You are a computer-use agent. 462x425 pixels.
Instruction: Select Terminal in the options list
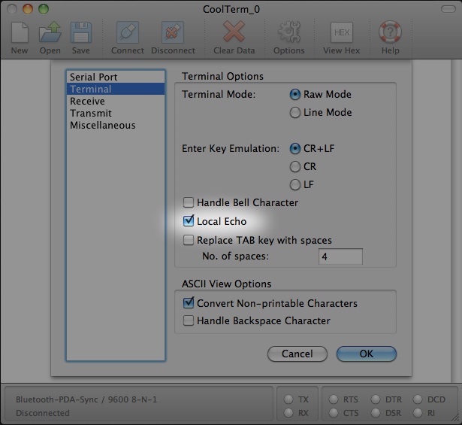coord(116,89)
